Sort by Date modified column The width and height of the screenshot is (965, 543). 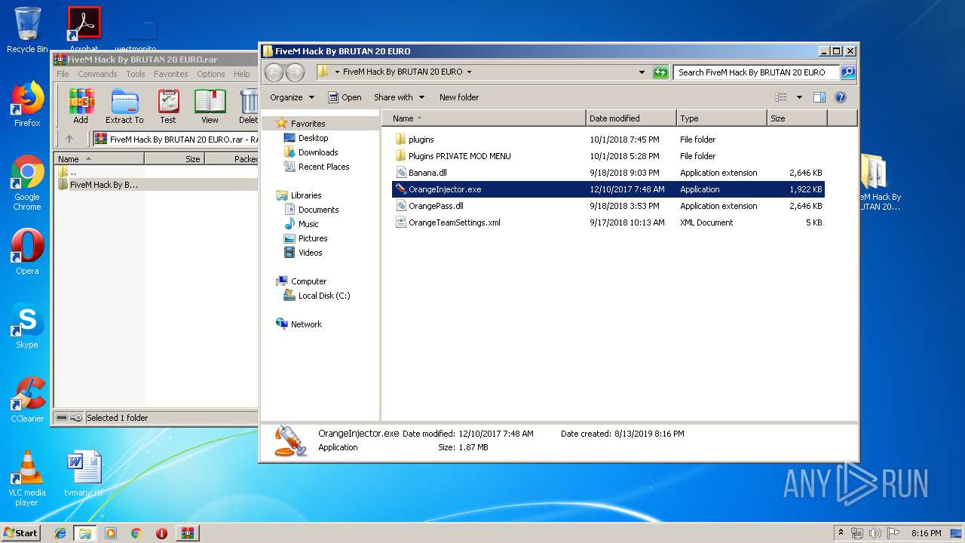click(x=631, y=118)
